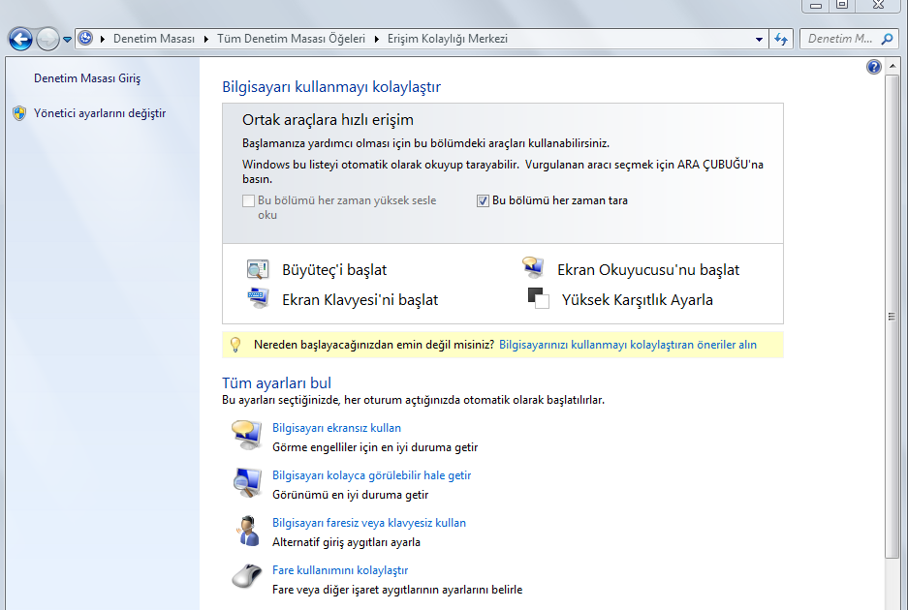Click the Ekran Okuyucusu narrator icon
The image size is (908, 610).
coord(533,267)
